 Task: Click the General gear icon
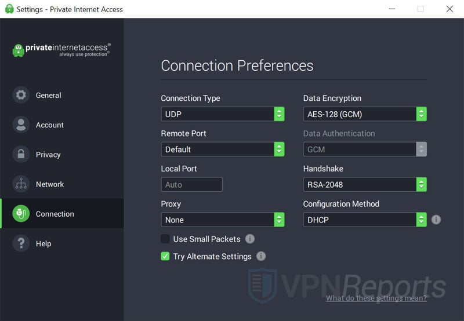tap(21, 95)
